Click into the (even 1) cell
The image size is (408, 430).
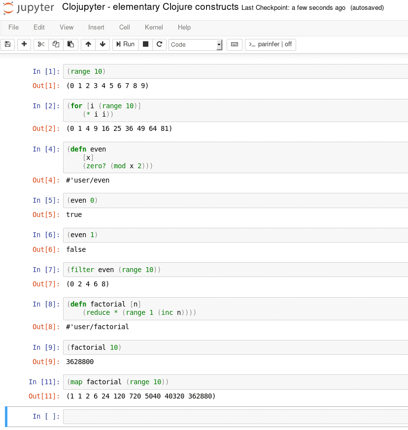click(236, 235)
